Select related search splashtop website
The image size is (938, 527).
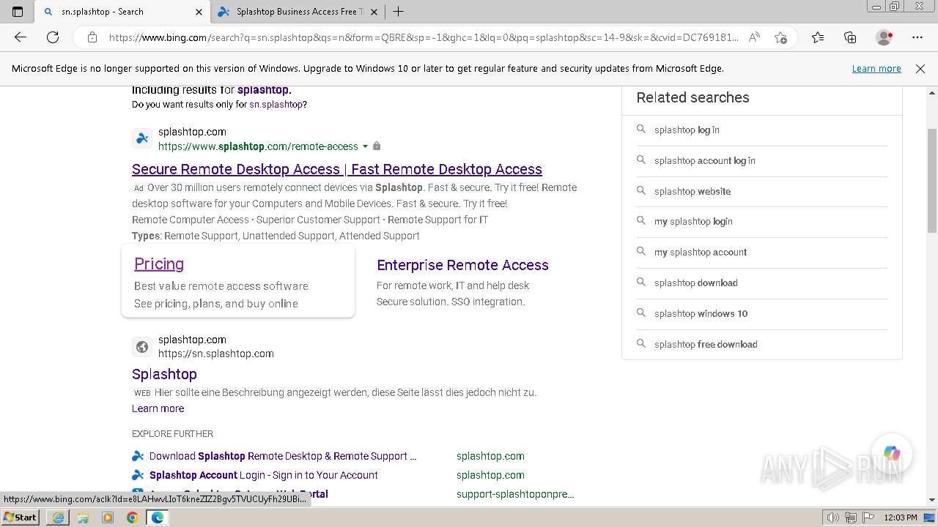point(693,191)
